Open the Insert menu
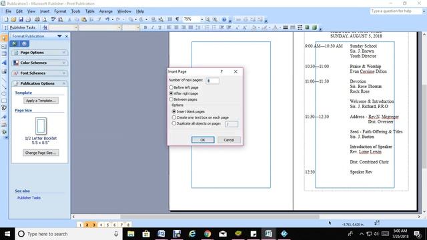The image size is (427, 240). click(x=45, y=11)
